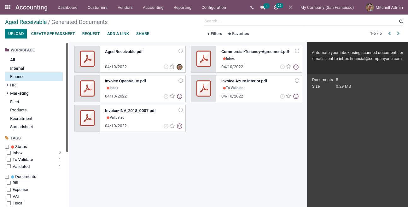Check the Validated tag checkbox
The image size is (408, 207).
(x=9, y=167)
